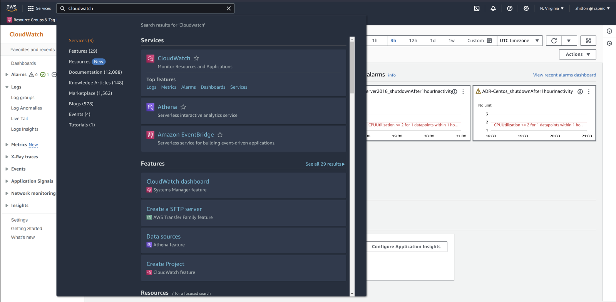Open the UTC timezone dropdown
Image resolution: width=616 pixels, height=302 pixels.
(x=519, y=41)
